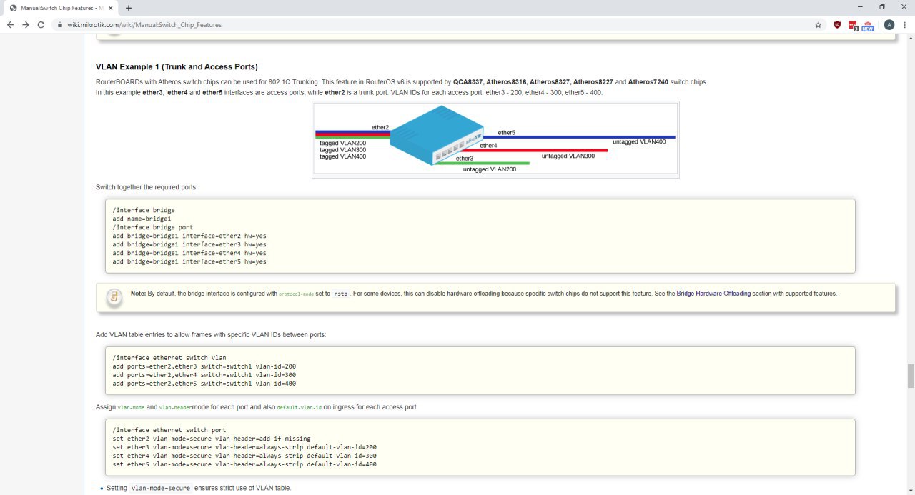Click the 'untagged VLAN400' diagram label
The image size is (915, 495).
click(x=639, y=142)
